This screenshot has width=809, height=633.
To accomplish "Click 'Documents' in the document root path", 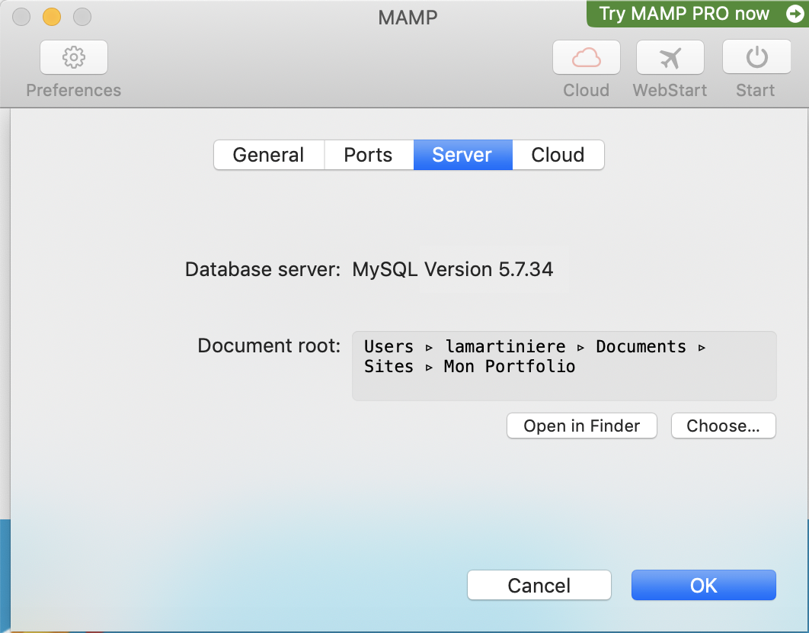I will click(641, 347).
